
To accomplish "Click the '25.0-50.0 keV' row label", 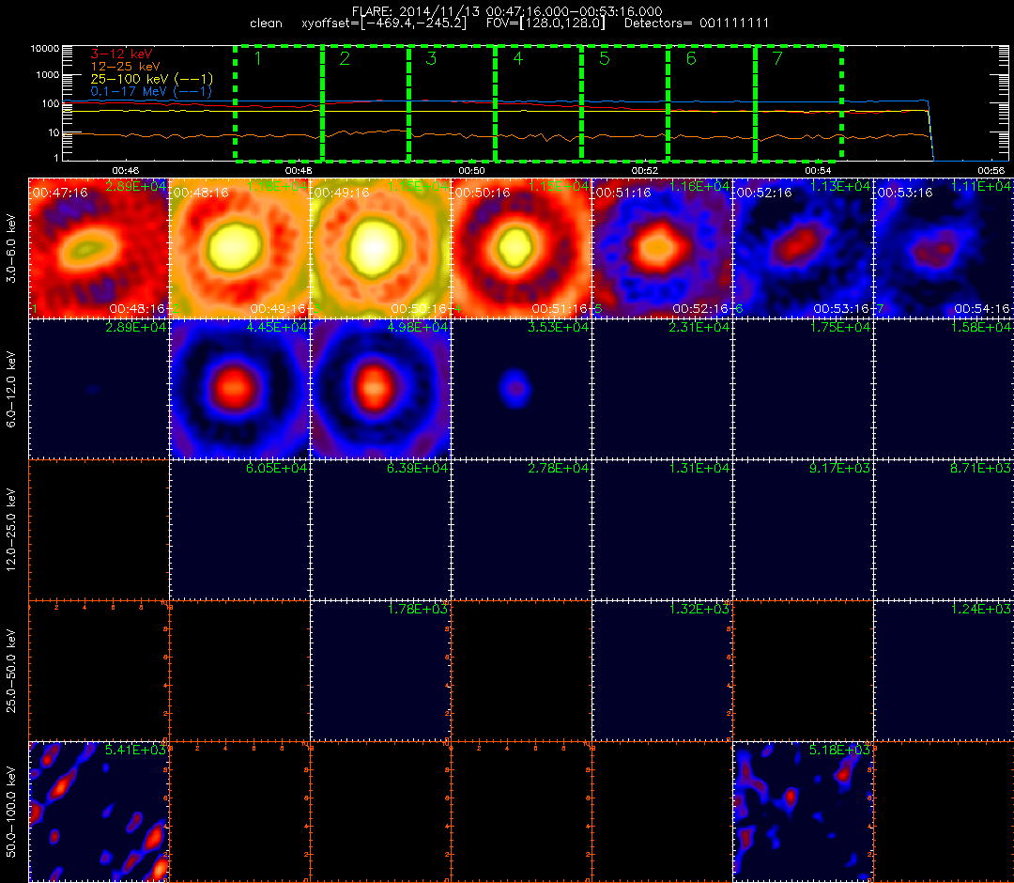I will click(11, 671).
